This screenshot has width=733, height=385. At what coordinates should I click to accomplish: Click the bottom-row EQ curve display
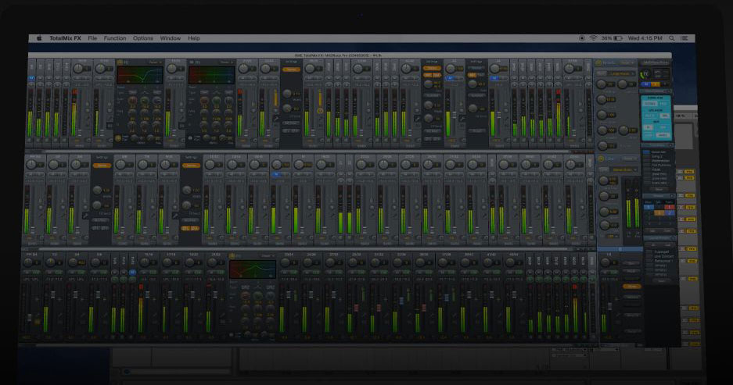[253, 269]
